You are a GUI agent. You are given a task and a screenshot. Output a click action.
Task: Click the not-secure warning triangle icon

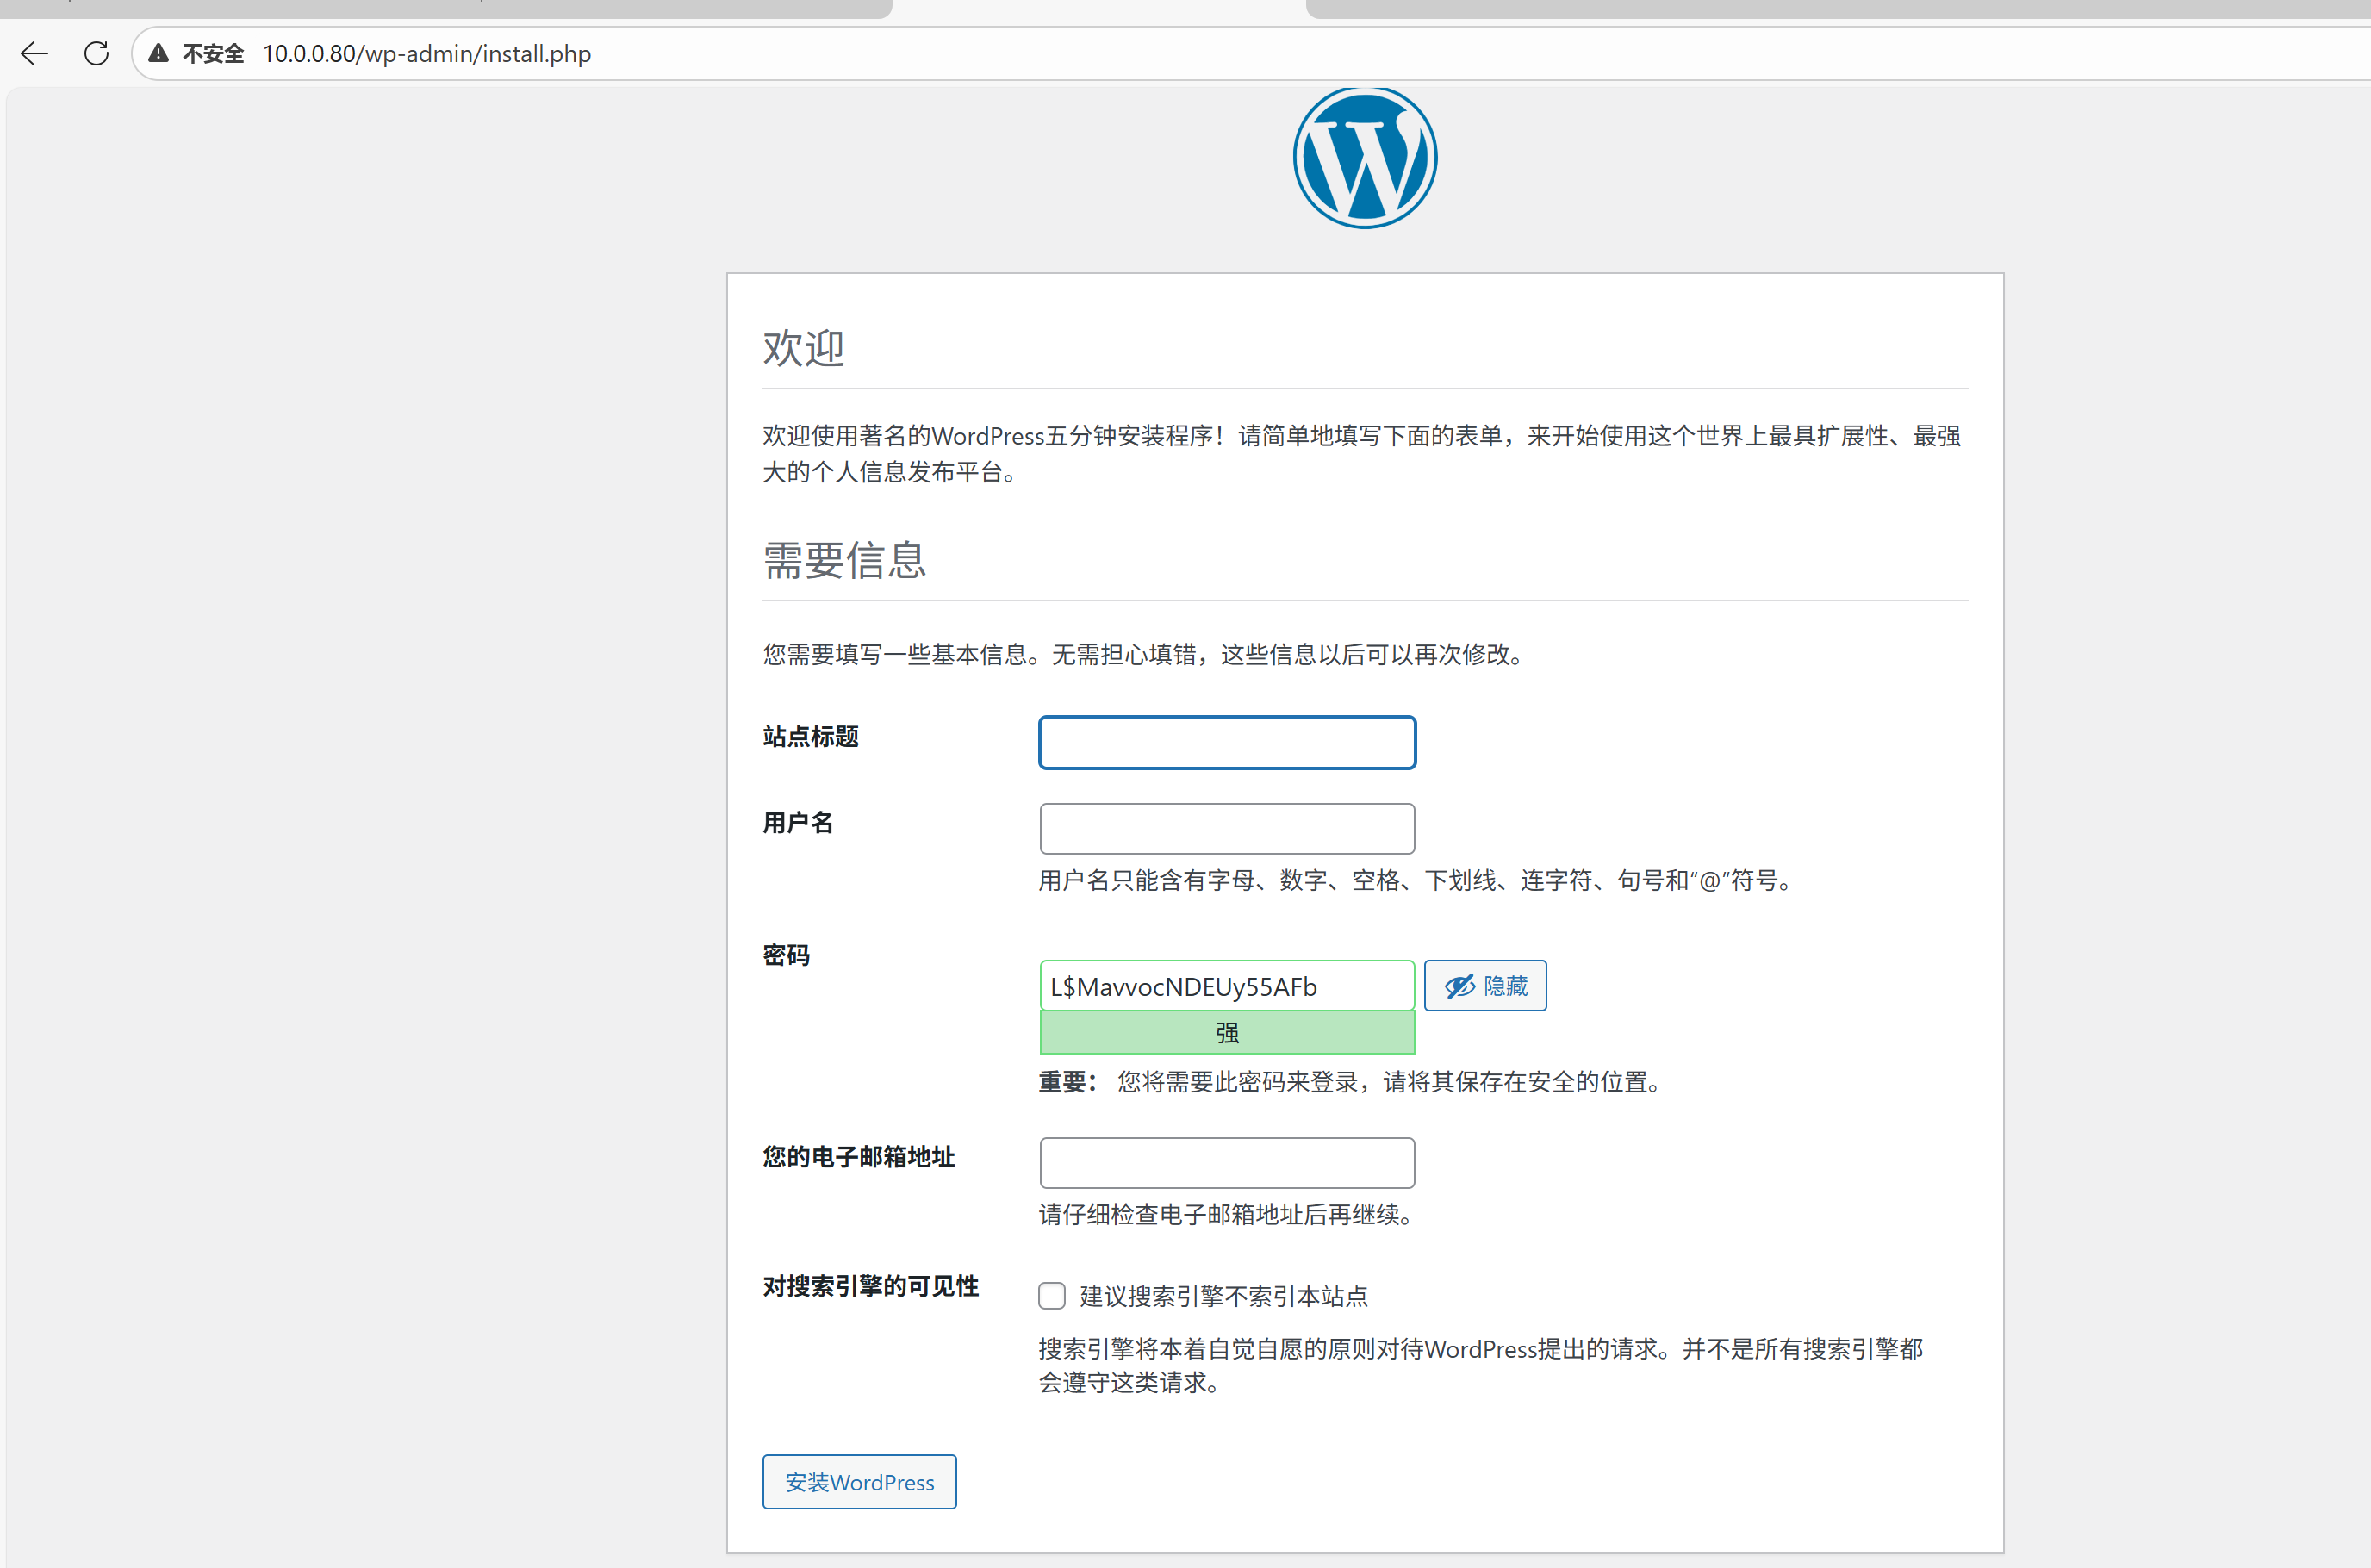click(x=158, y=53)
